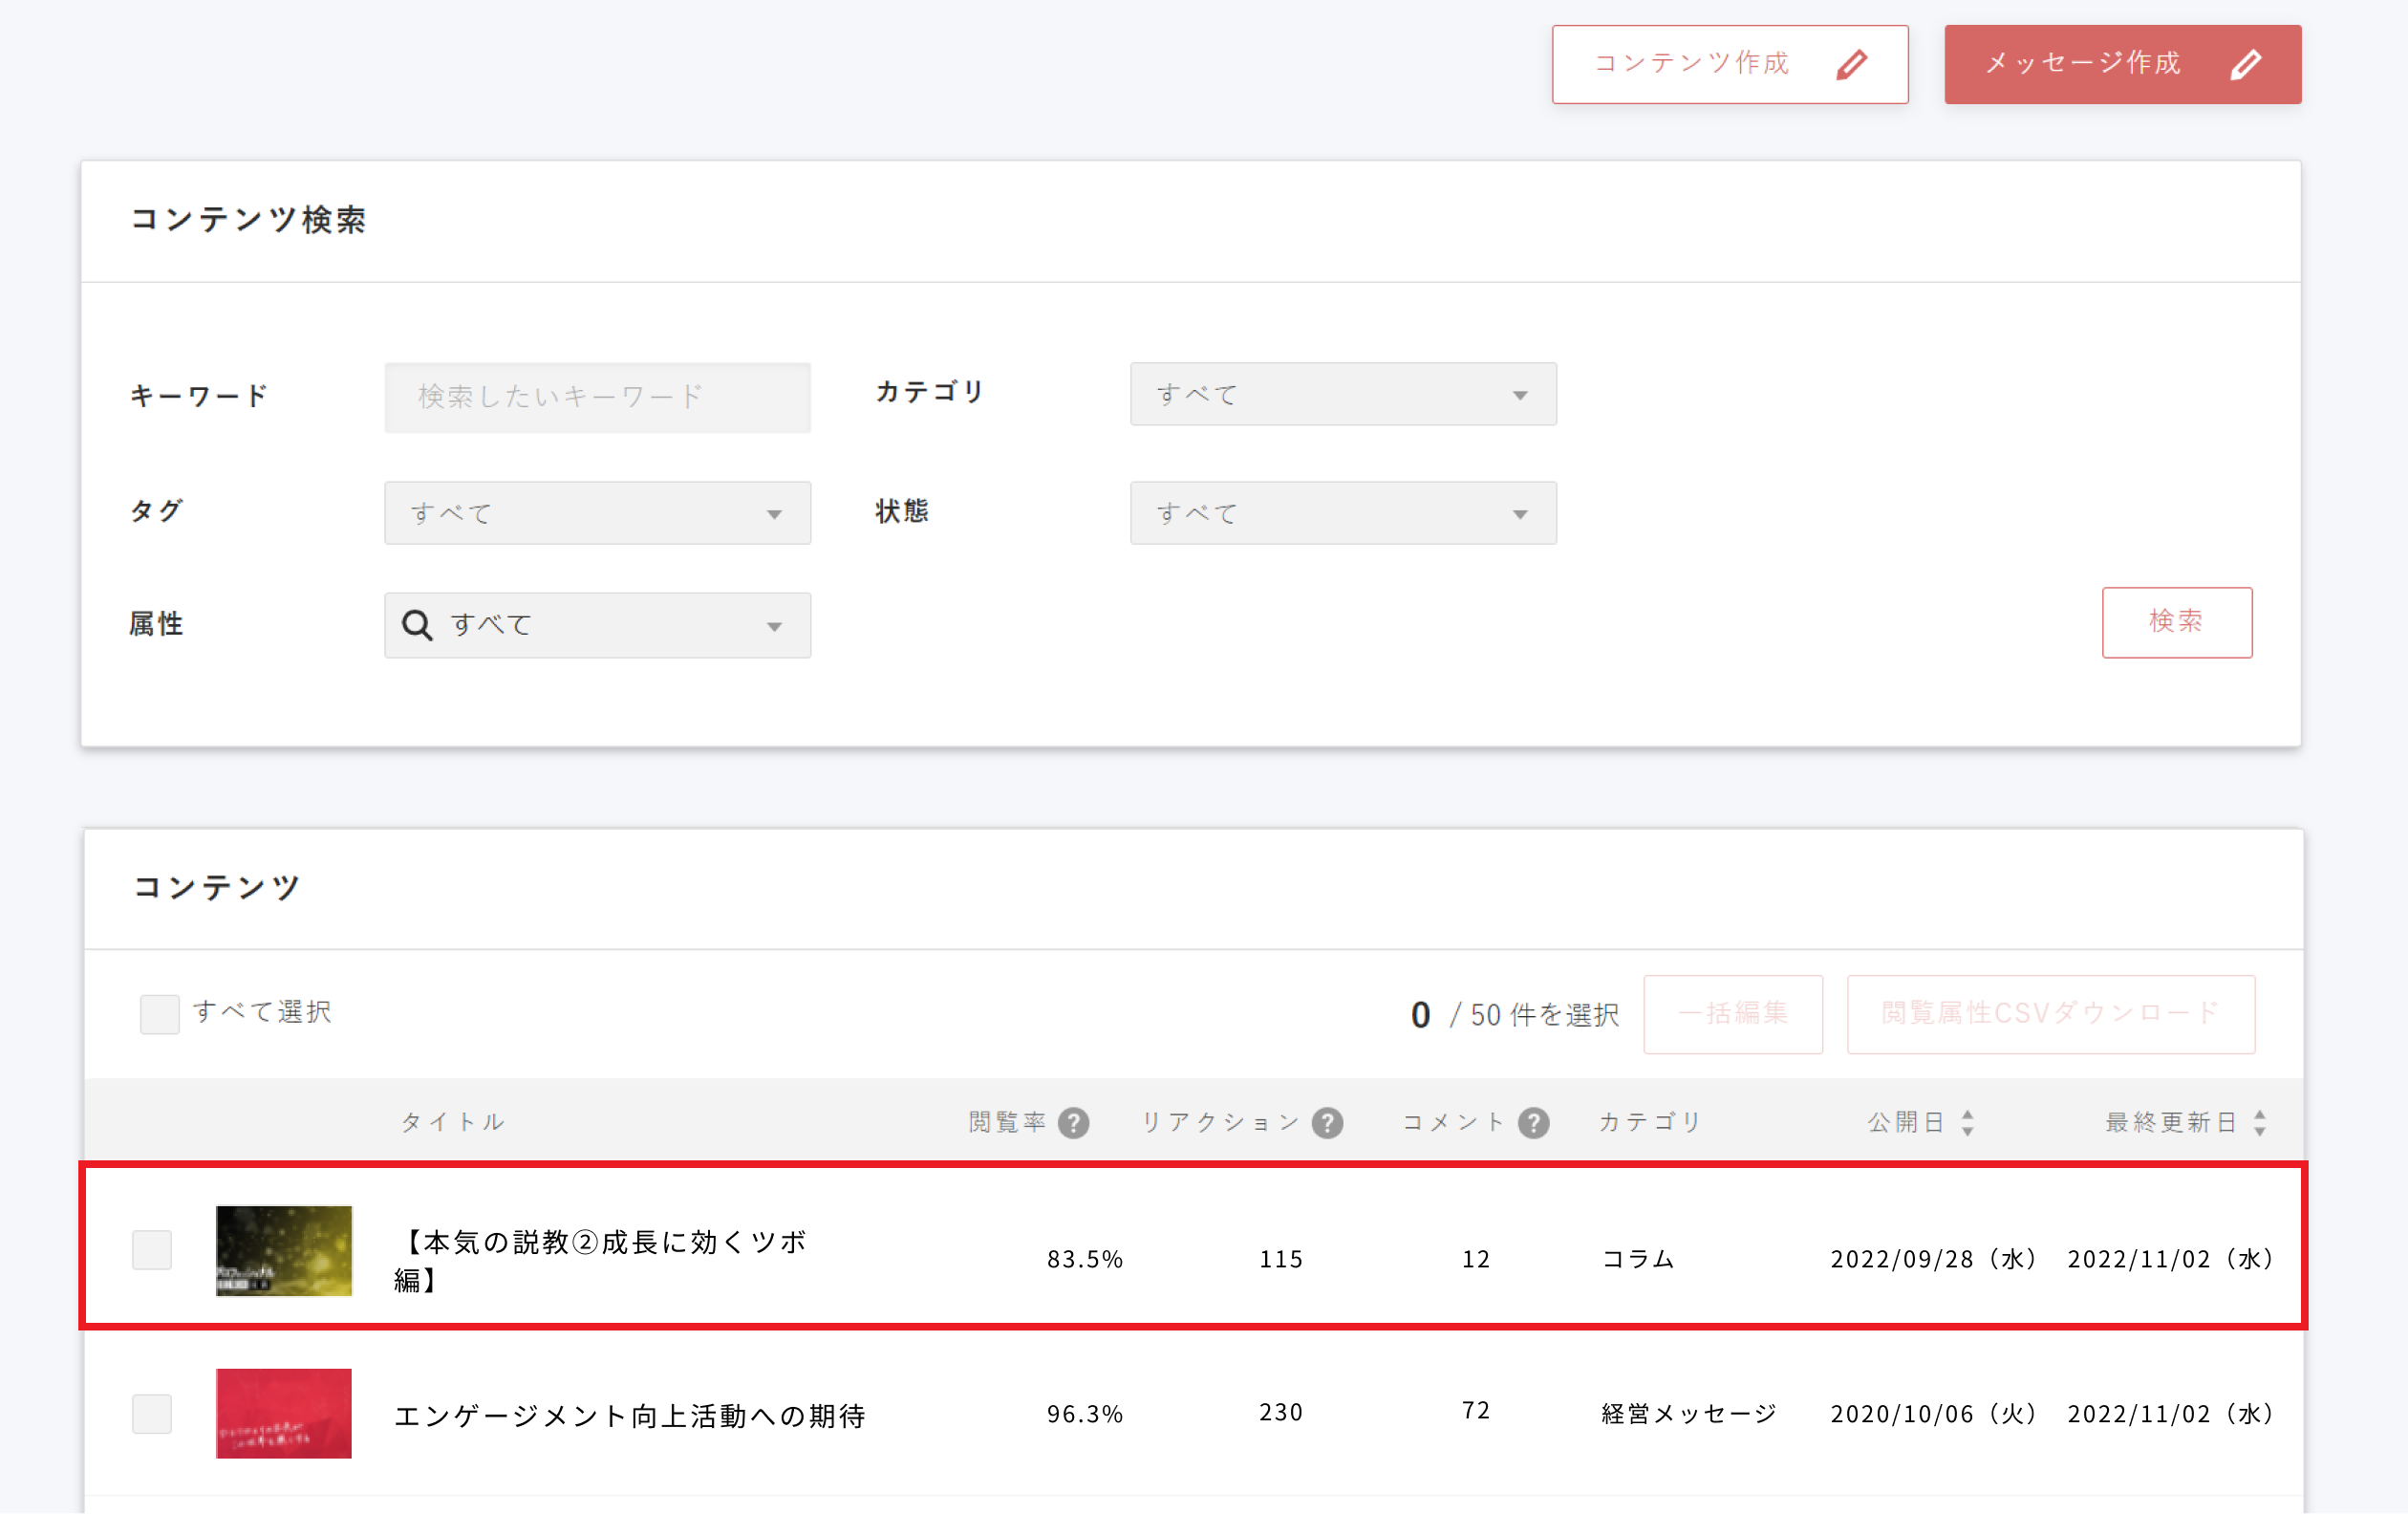The width and height of the screenshot is (2408, 1514).
Task: Open title エンゲージメント向上活動への期待
Action: point(629,1416)
